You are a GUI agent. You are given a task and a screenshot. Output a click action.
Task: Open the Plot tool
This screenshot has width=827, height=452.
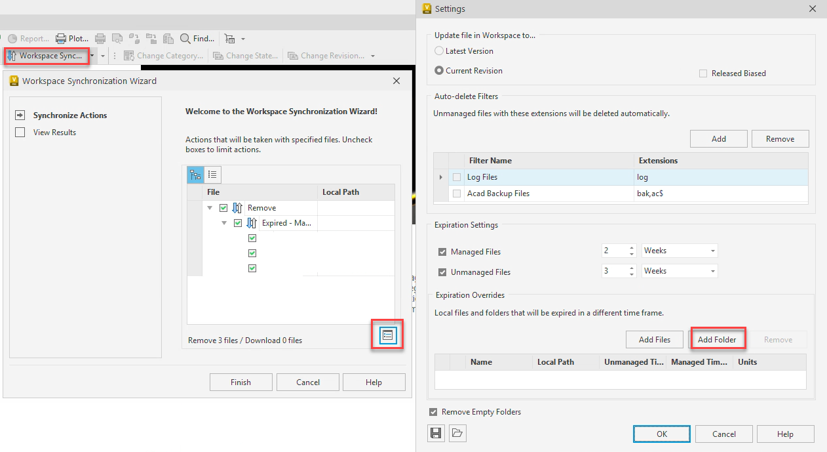coord(71,38)
